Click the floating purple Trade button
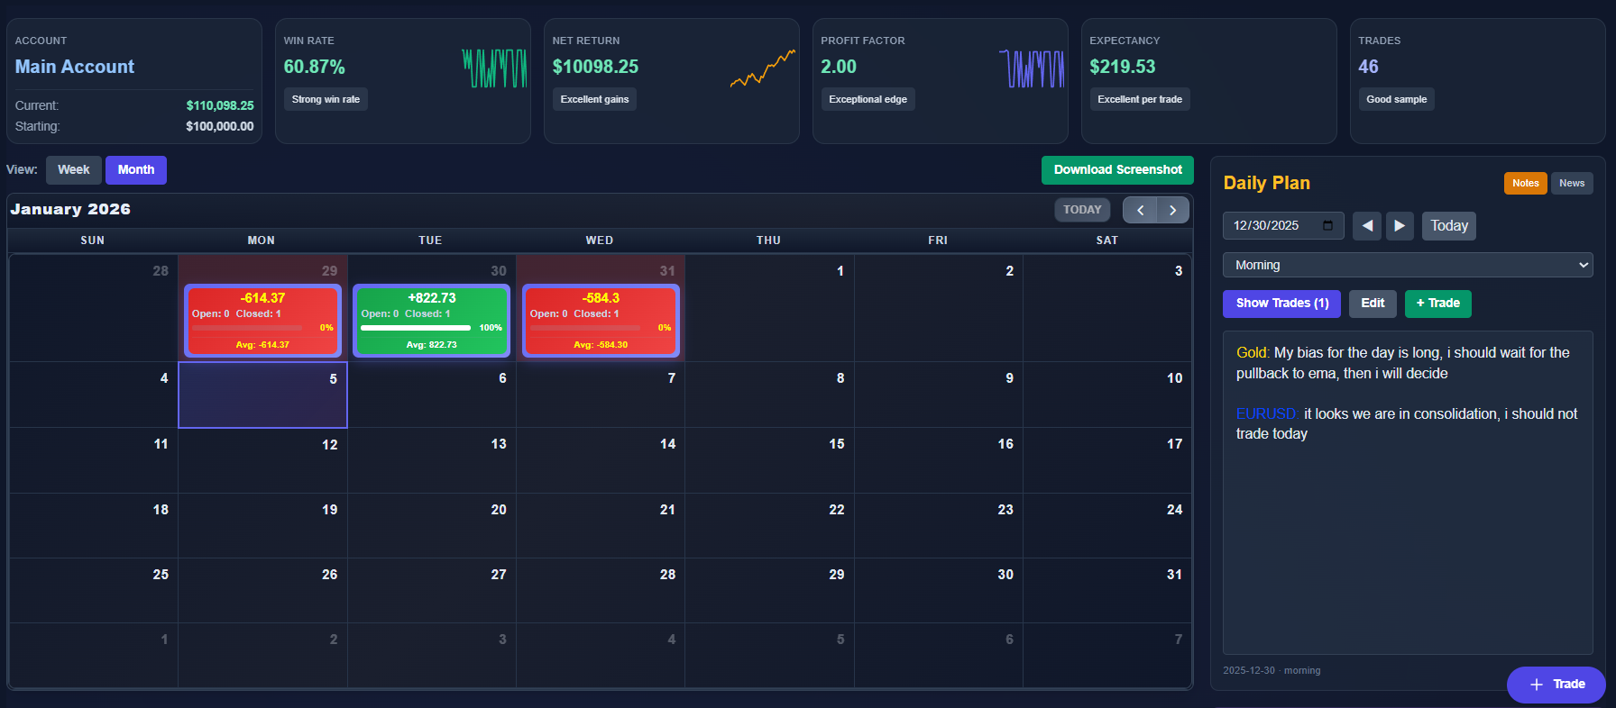This screenshot has width=1616, height=708. 1556,685
